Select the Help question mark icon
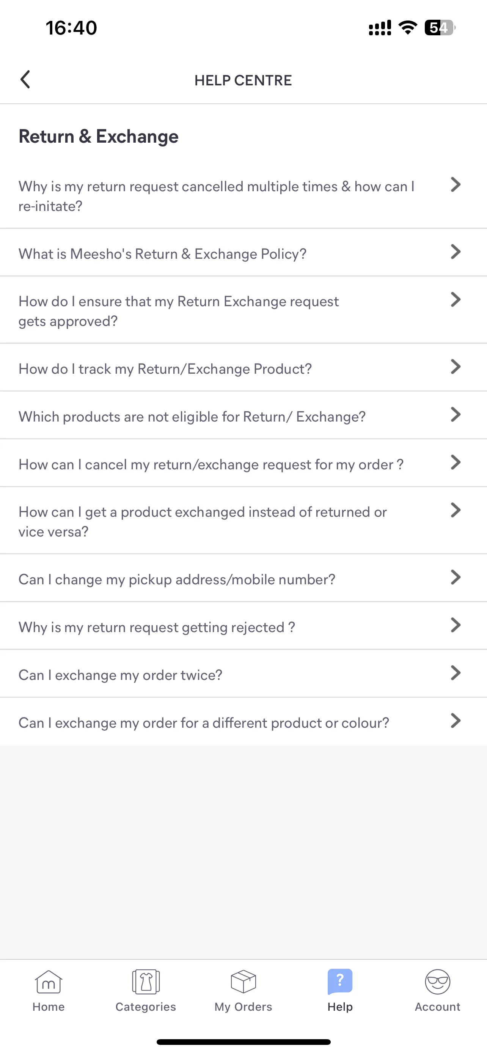Viewport: 487px width, 1054px height. (340, 982)
